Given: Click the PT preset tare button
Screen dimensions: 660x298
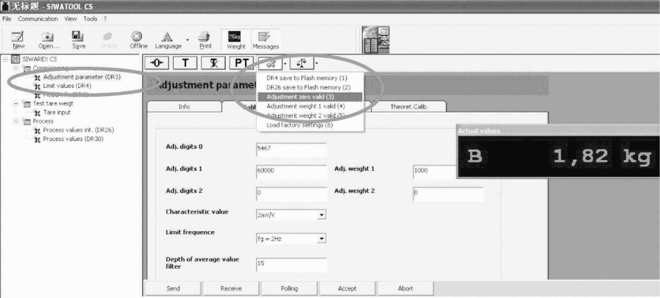Looking at the screenshot, I should click(x=241, y=63).
